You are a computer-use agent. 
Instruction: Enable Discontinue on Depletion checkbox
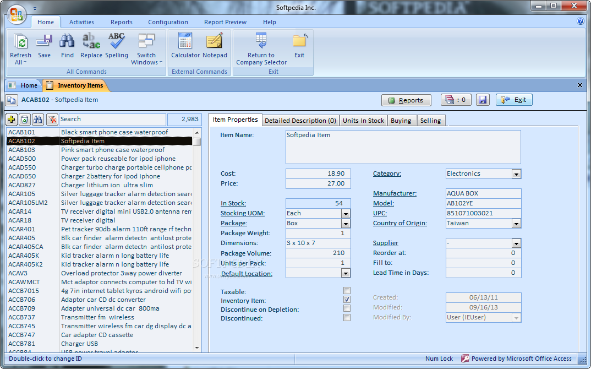347,308
